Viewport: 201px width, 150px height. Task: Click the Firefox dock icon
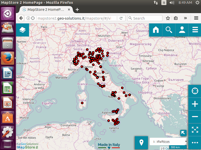click(8, 58)
